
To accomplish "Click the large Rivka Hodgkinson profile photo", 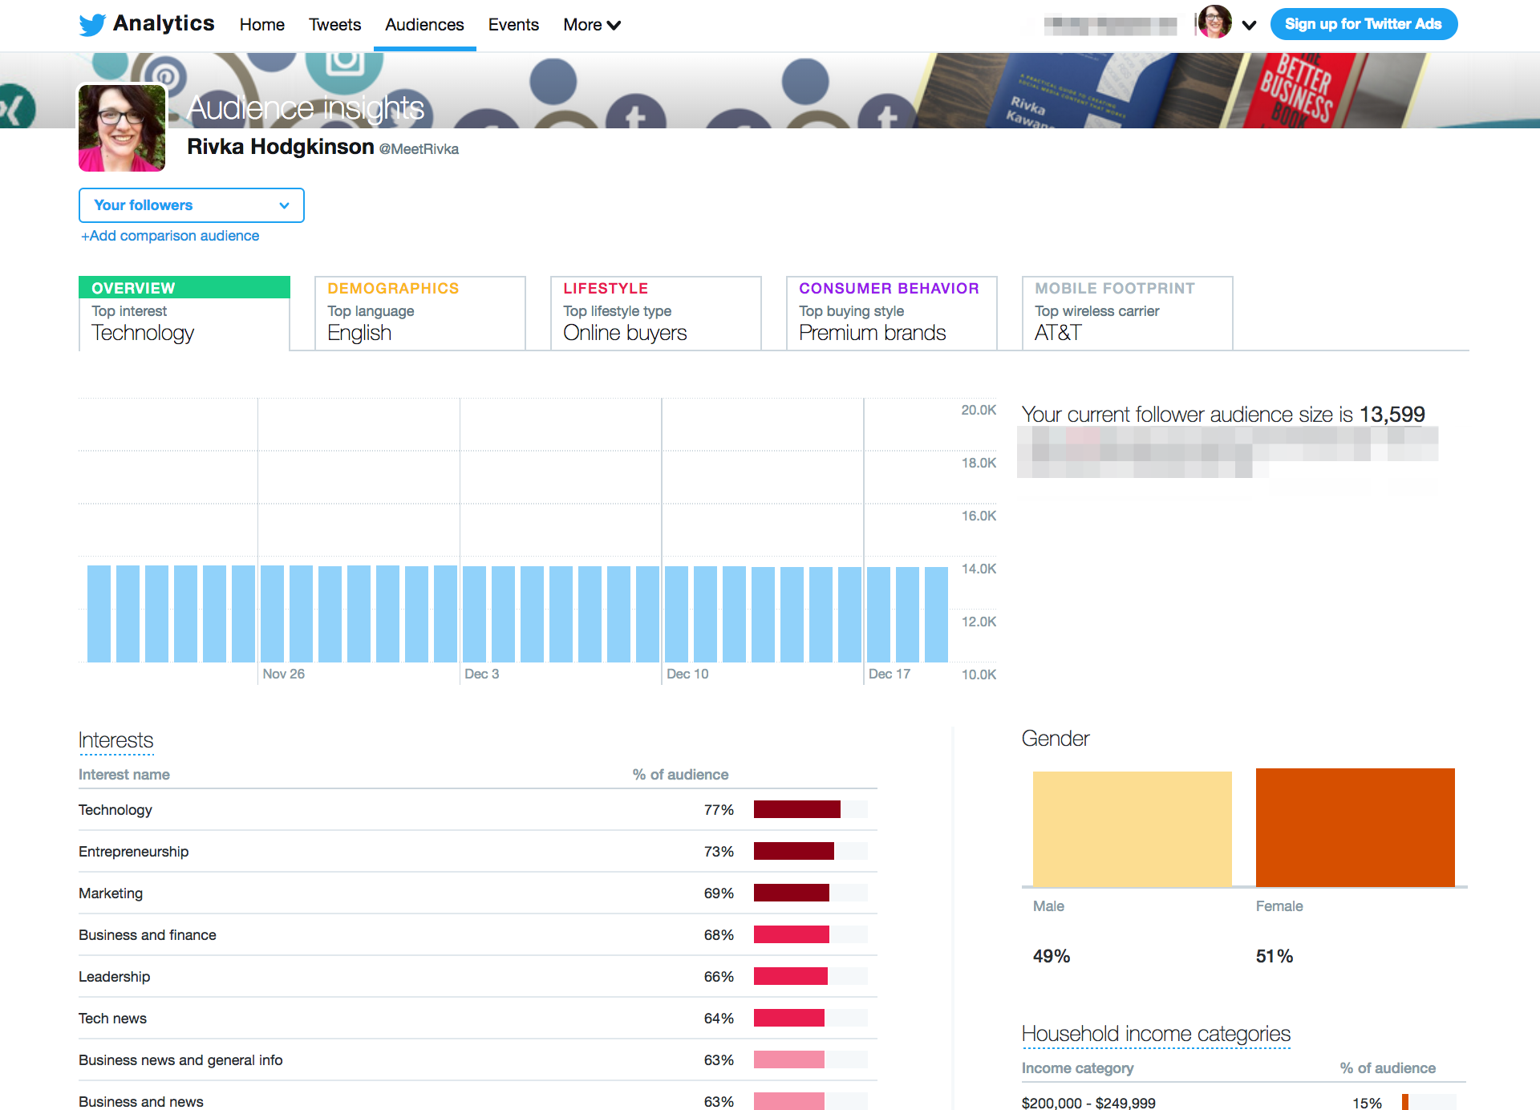I will (122, 128).
